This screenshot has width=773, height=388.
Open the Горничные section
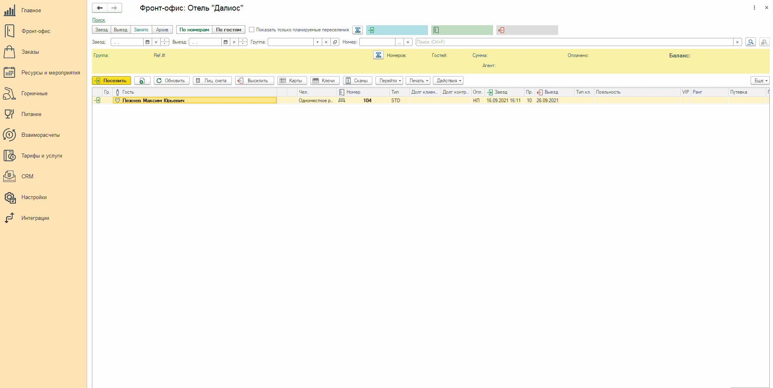34,93
